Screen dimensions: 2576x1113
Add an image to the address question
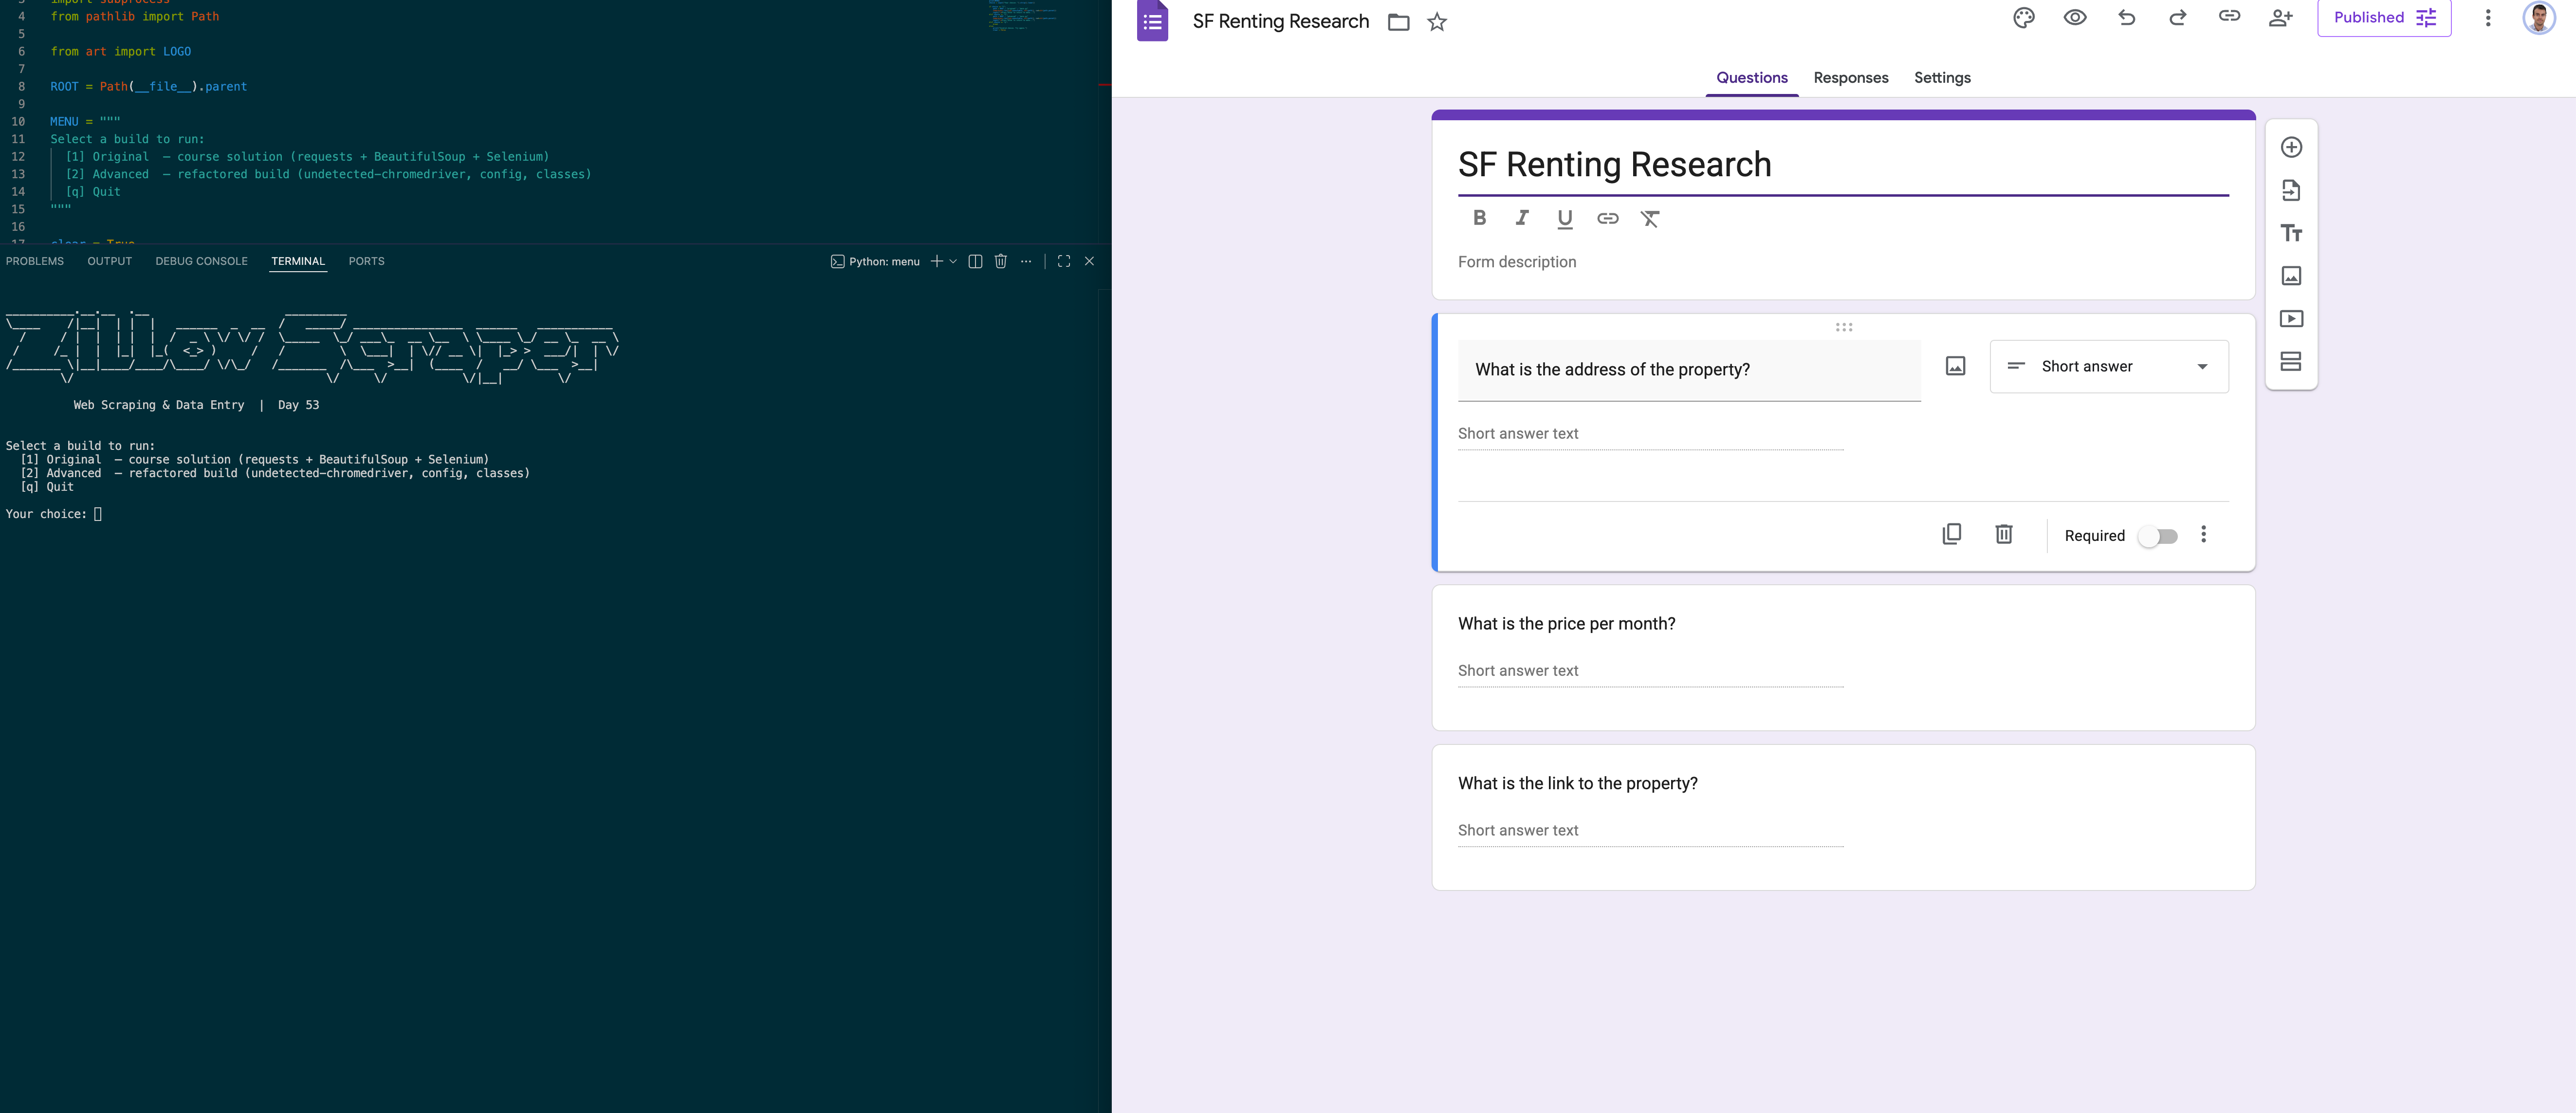tap(1955, 366)
